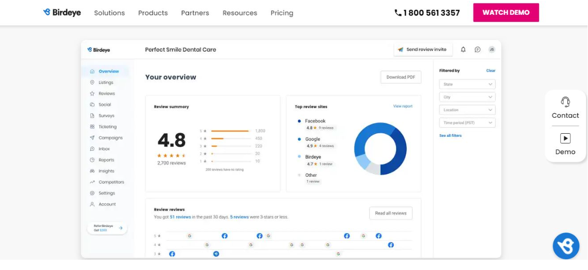Click the JS user avatar

click(491, 49)
